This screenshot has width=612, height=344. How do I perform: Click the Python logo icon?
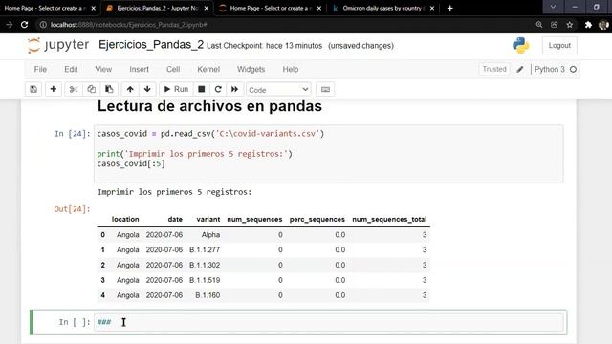coord(520,45)
